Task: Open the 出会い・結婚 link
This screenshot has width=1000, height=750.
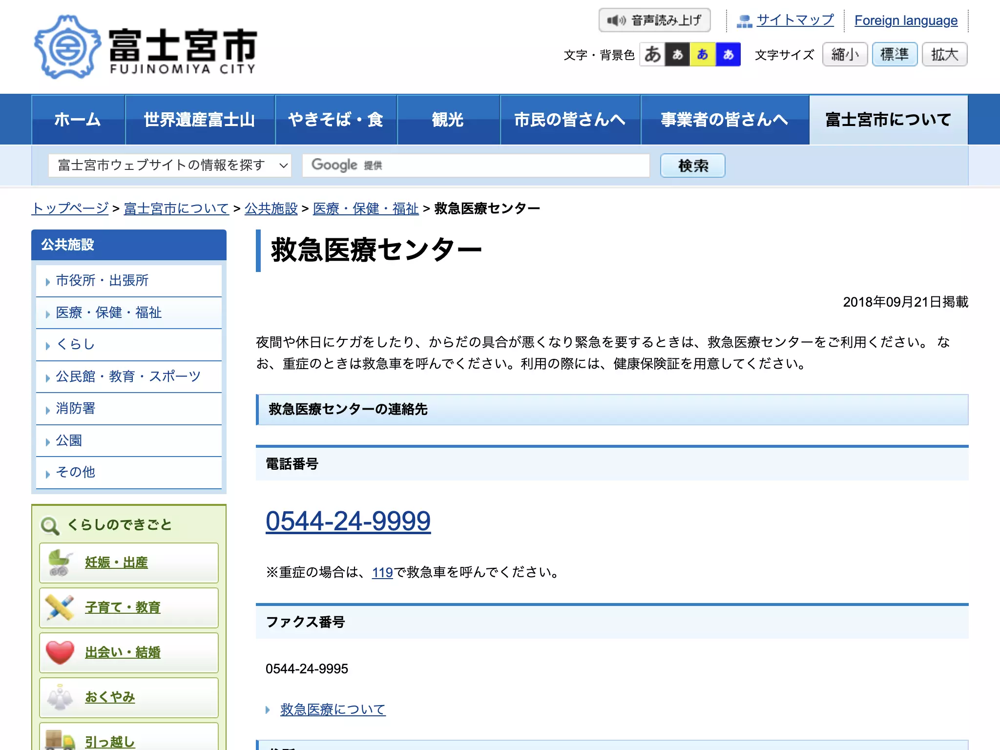Action: tap(123, 652)
